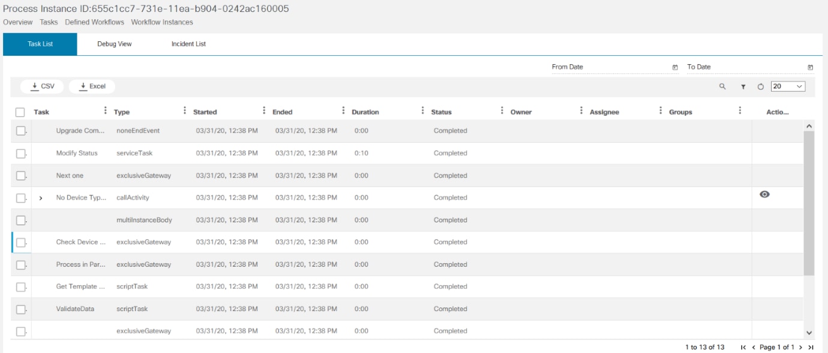This screenshot has height=353, width=828.
Task: Open the table filter icon
Action: (743, 87)
